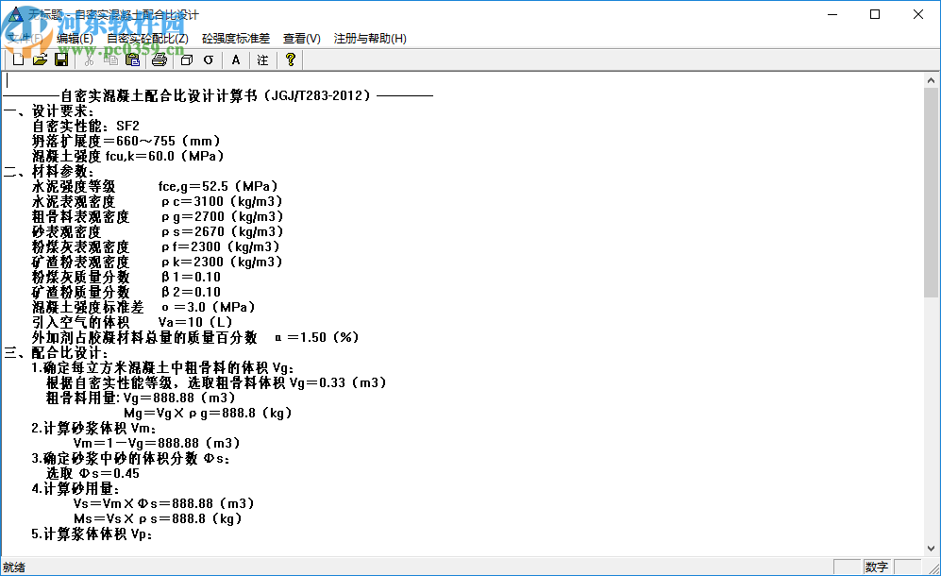Click the sigma standard deviation icon
Image resolution: width=941 pixels, height=576 pixels.
[209, 59]
